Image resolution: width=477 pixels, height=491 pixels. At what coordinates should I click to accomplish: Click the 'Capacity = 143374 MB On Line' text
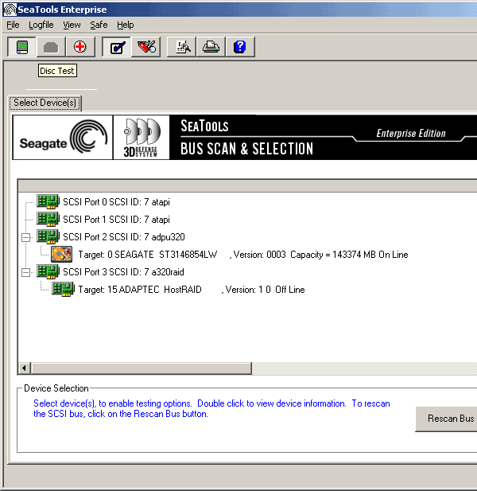coord(349,255)
